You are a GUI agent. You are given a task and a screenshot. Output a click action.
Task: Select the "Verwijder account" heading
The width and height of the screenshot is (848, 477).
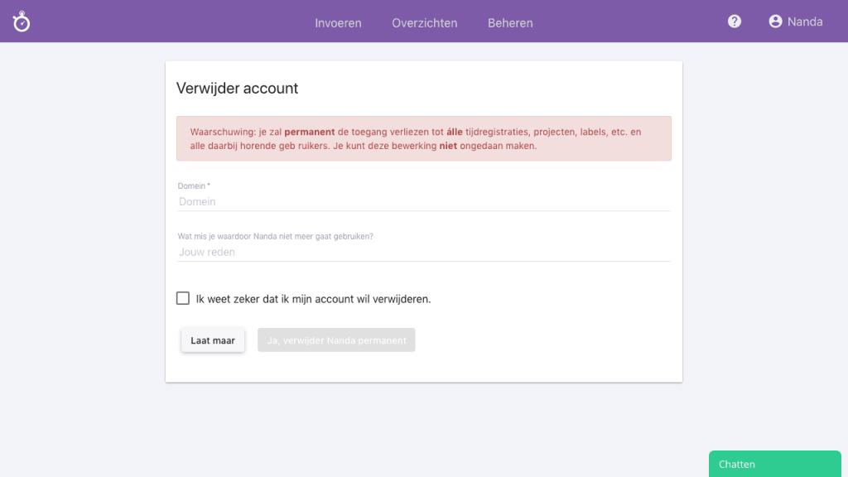click(234, 88)
